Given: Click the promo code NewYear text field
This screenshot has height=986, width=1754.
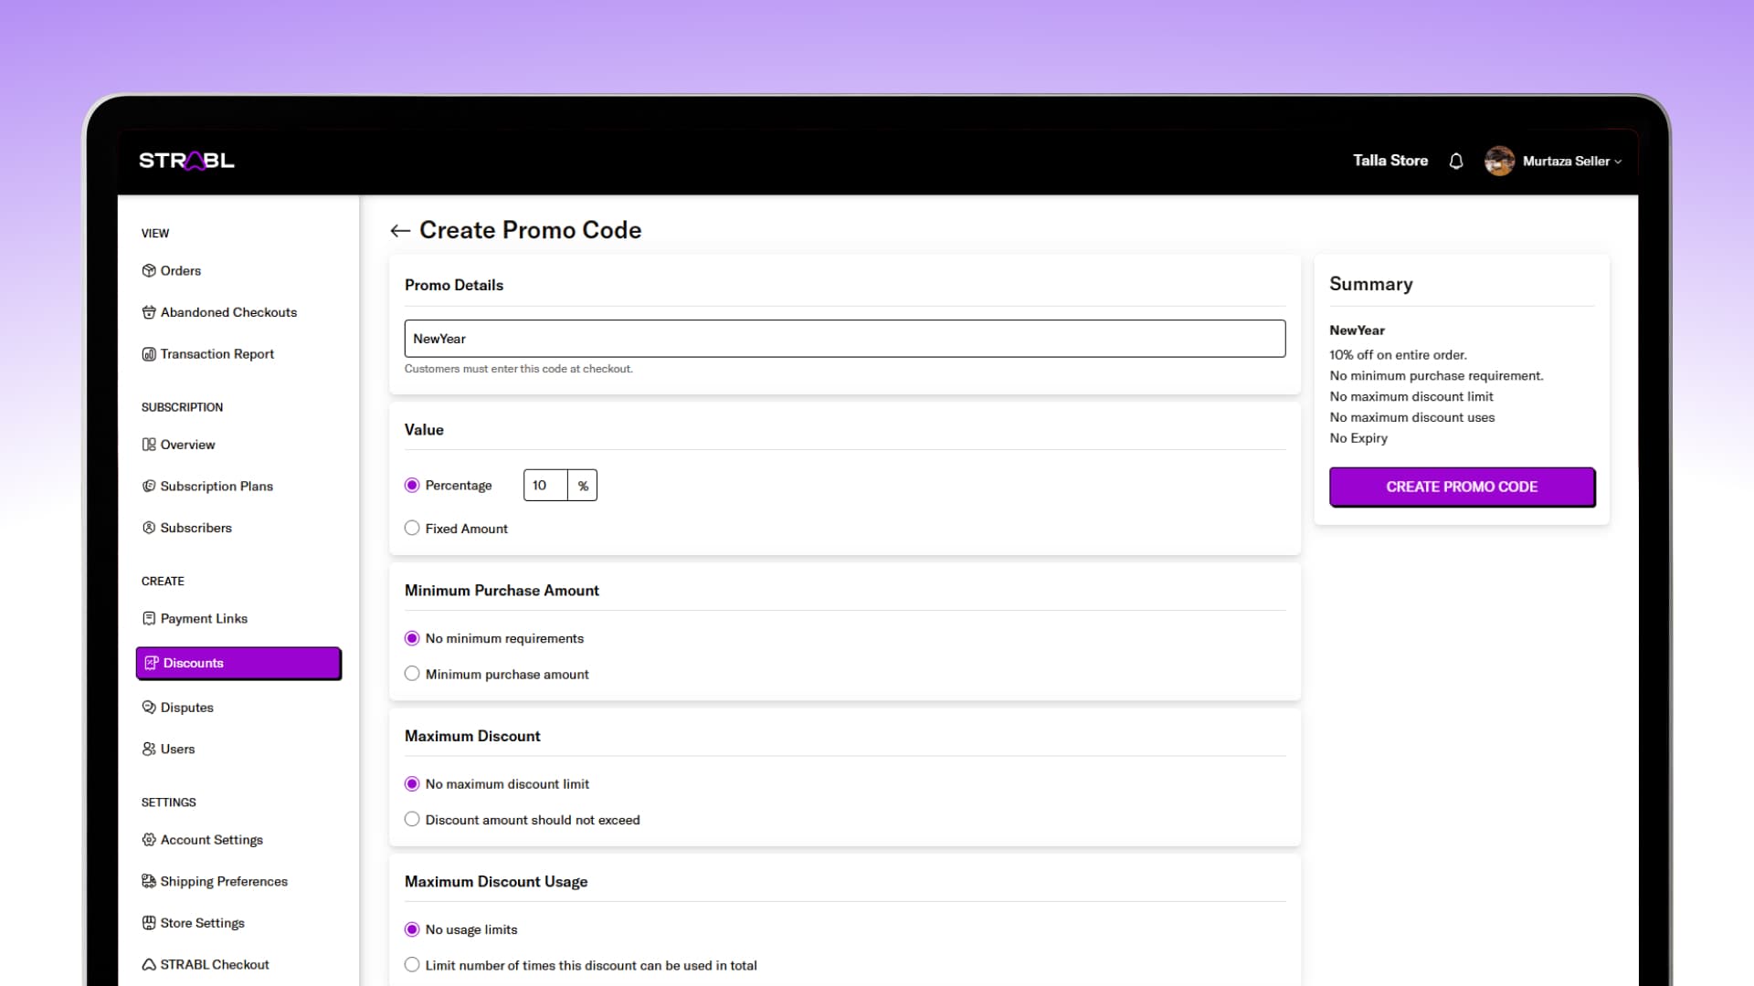Looking at the screenshot, I should pos(844,339).
